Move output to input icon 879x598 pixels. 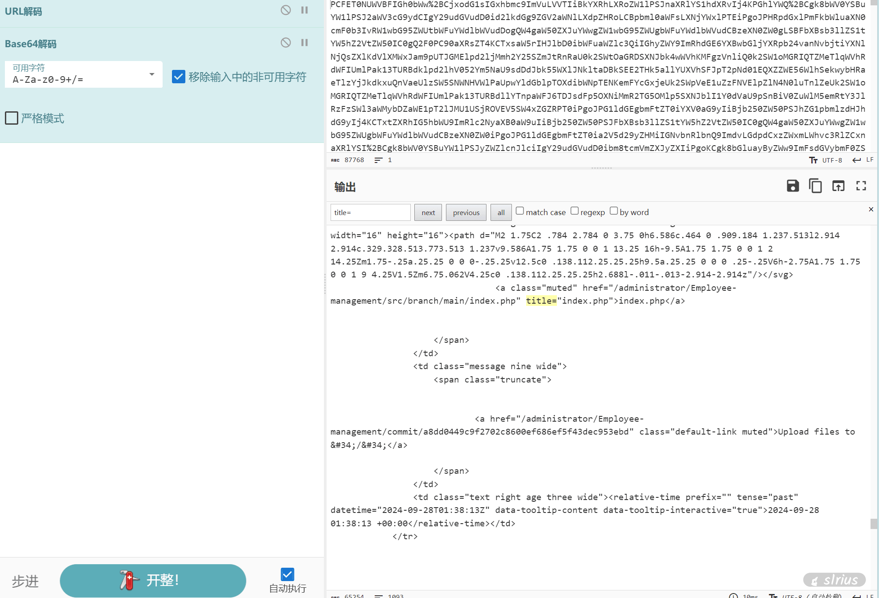(x=838, y=186)
